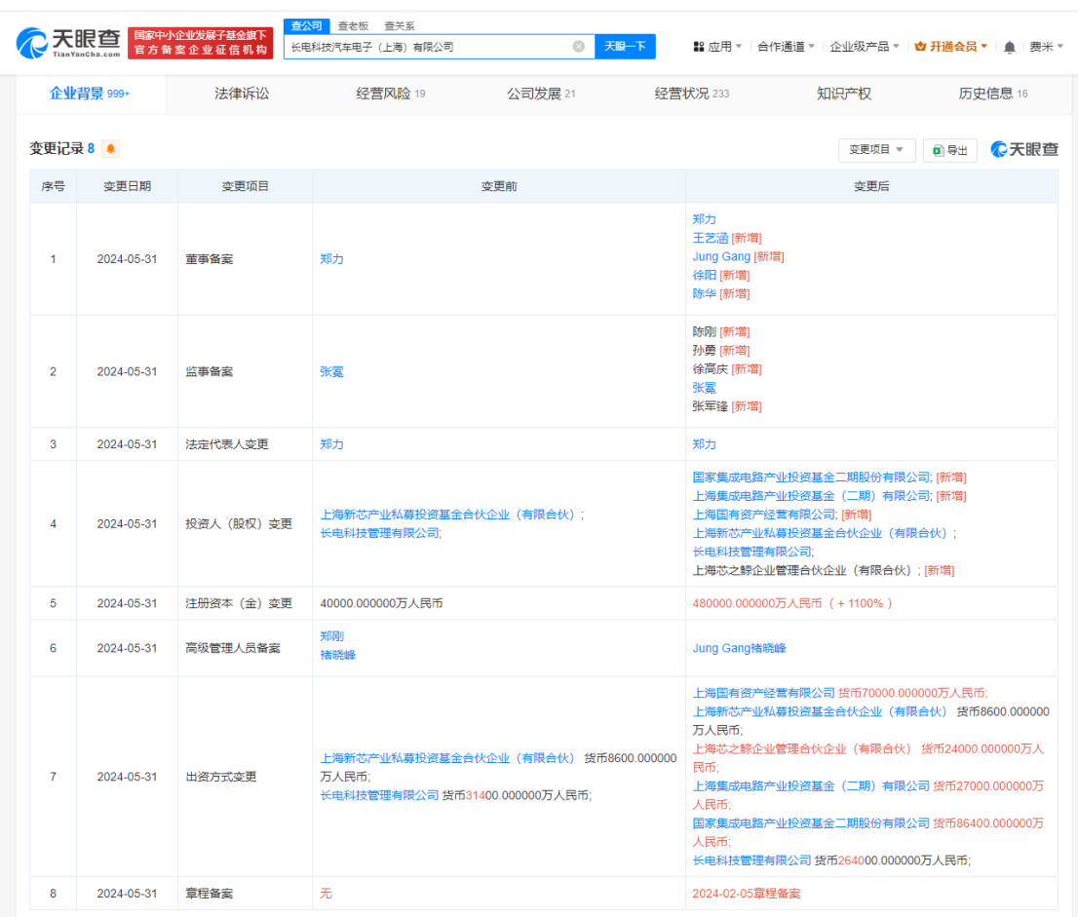Open 上海国有资产经营有限公司 link in row 4

click(764, 515)
